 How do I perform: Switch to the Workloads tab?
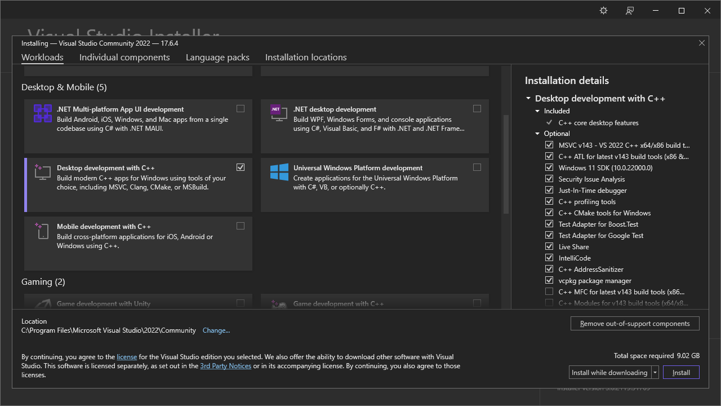coord(42,57)
